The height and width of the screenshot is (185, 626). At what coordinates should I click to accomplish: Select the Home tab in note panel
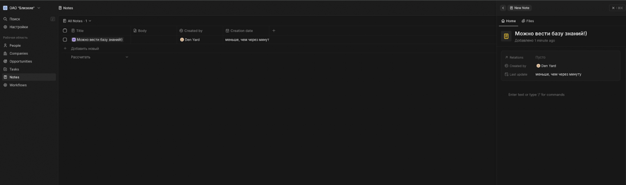click(x=508, y=21)
